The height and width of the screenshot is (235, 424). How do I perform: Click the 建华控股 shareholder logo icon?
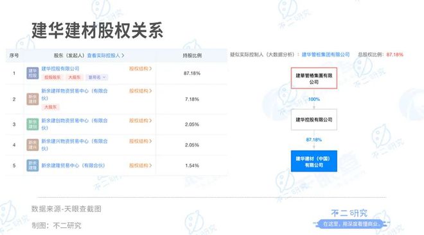pyautogui.click(x=33, y=73)
